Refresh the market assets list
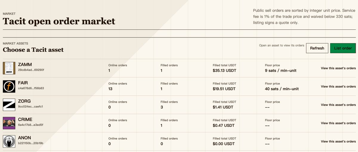358x152 pixels. click(317, 48)
